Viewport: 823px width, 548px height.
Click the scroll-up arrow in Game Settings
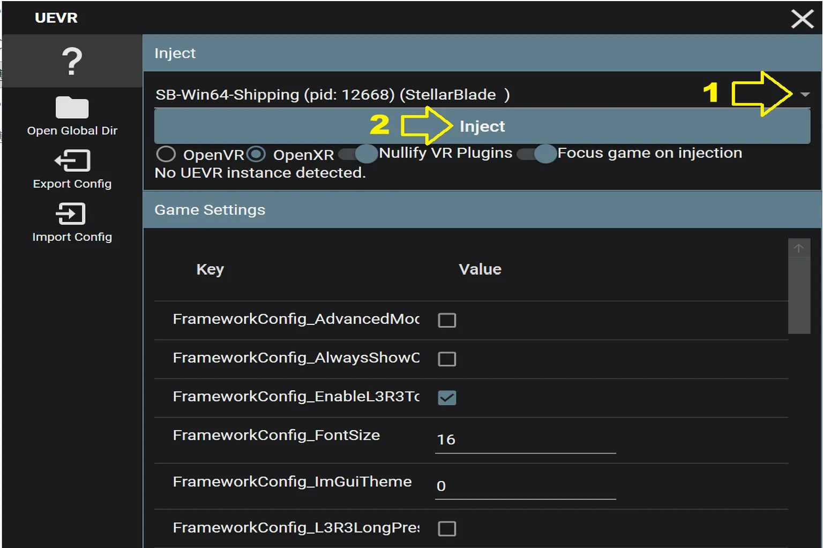pos(799,248)
